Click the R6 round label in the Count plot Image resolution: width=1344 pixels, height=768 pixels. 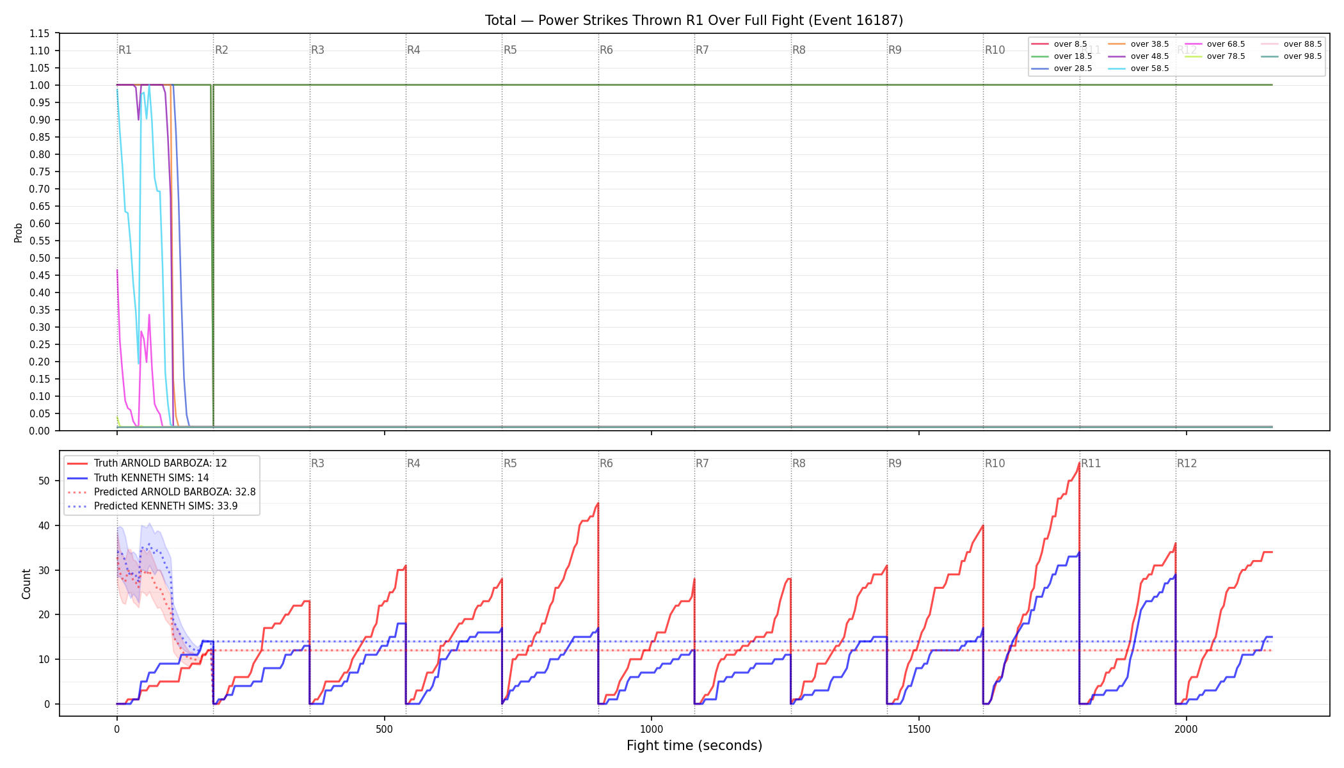[606, 463]
